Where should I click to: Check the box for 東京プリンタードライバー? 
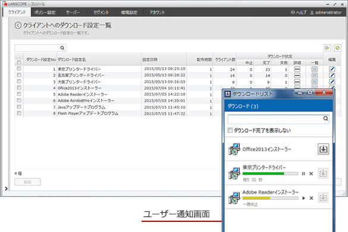tap(19, 68)
